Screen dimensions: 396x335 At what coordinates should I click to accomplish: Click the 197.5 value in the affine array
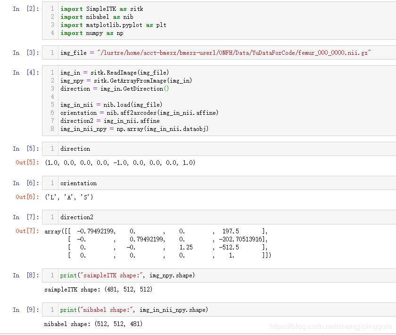click(231, 231)
